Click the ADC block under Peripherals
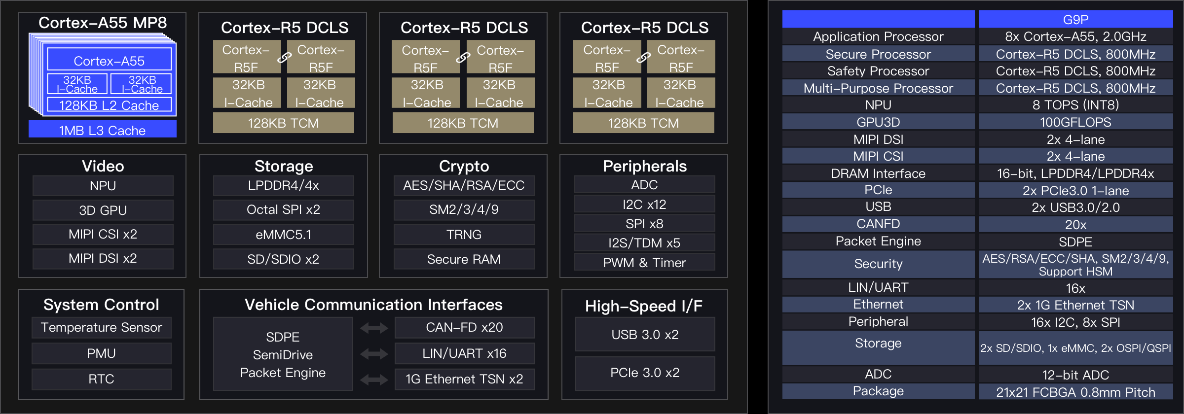1184x414 pixels. [644, 185]
